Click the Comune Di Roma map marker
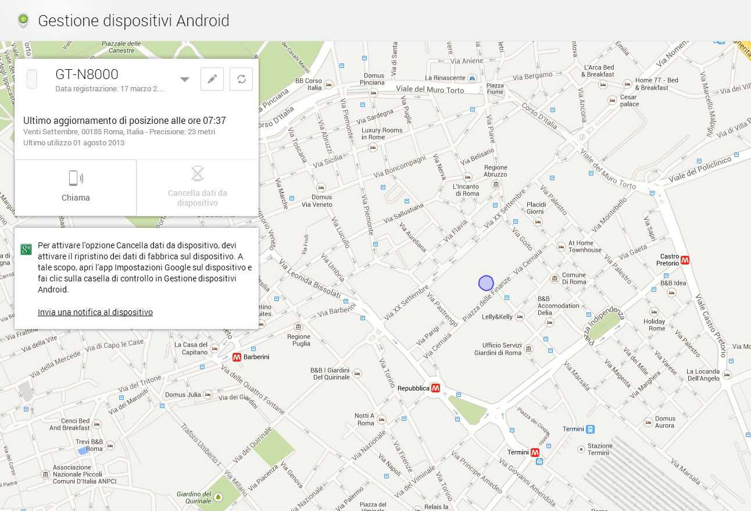This screenshot has width=751, height=511. 555,280
